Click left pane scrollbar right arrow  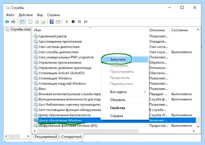click(28, 136)
